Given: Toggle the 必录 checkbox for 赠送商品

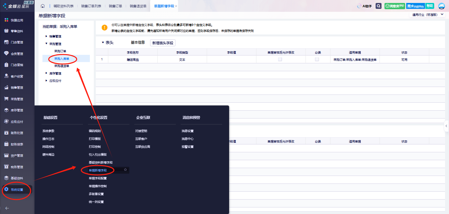Looking at the screenshot, I should coord(317,59).
